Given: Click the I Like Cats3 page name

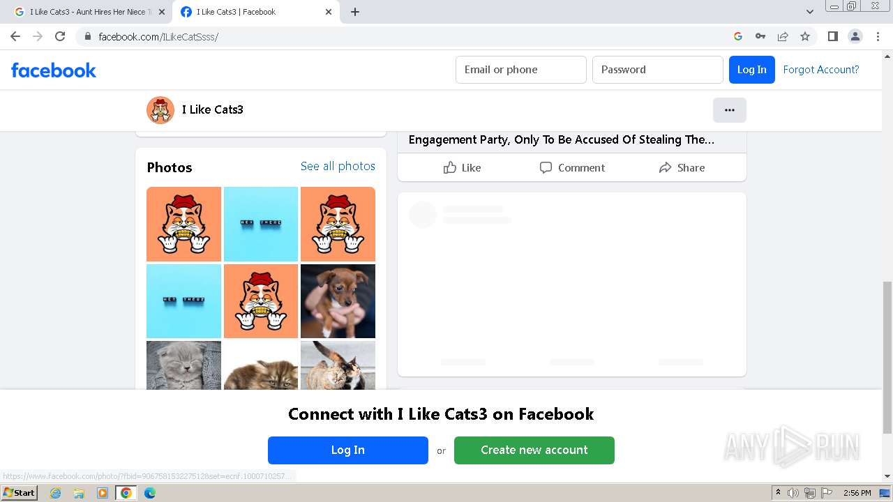Looking at the screenshot, I should click(213, 109).
